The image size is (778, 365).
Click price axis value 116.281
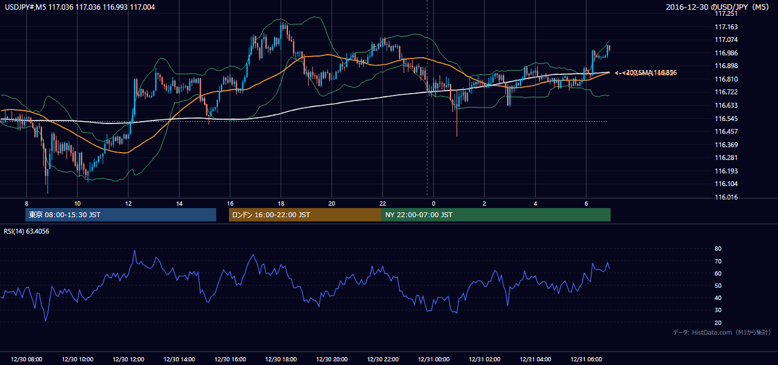point(726,158)
